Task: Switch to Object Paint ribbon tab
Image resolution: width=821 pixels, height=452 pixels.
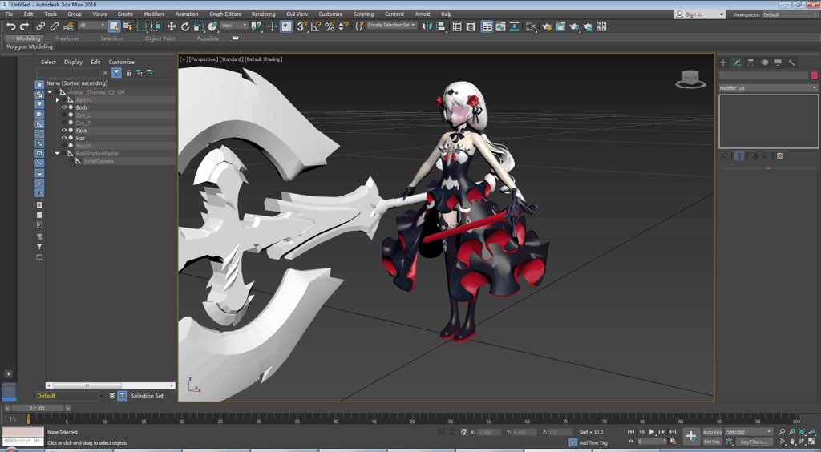Action: (x=160, y=38)
